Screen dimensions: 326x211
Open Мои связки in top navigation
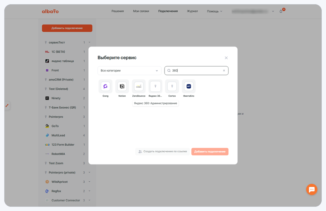141,11
